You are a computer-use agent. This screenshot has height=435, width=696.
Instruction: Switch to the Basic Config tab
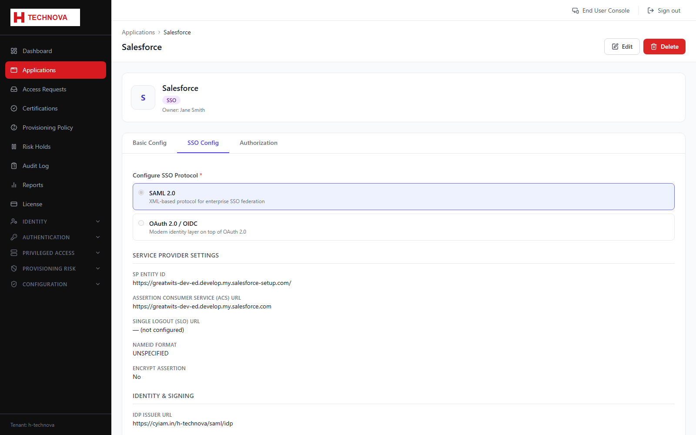click(150, 143)
